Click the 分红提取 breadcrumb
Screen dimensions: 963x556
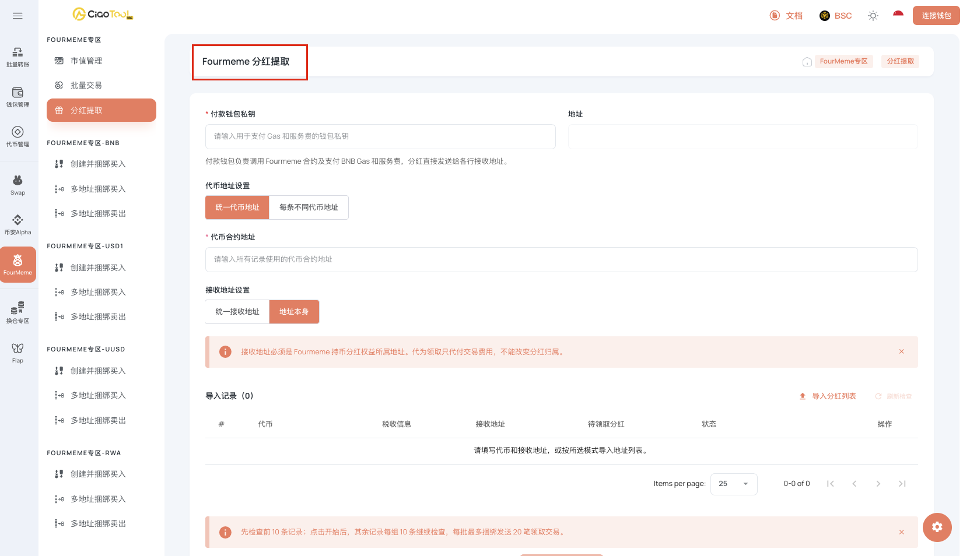click(x=901, y=61)
